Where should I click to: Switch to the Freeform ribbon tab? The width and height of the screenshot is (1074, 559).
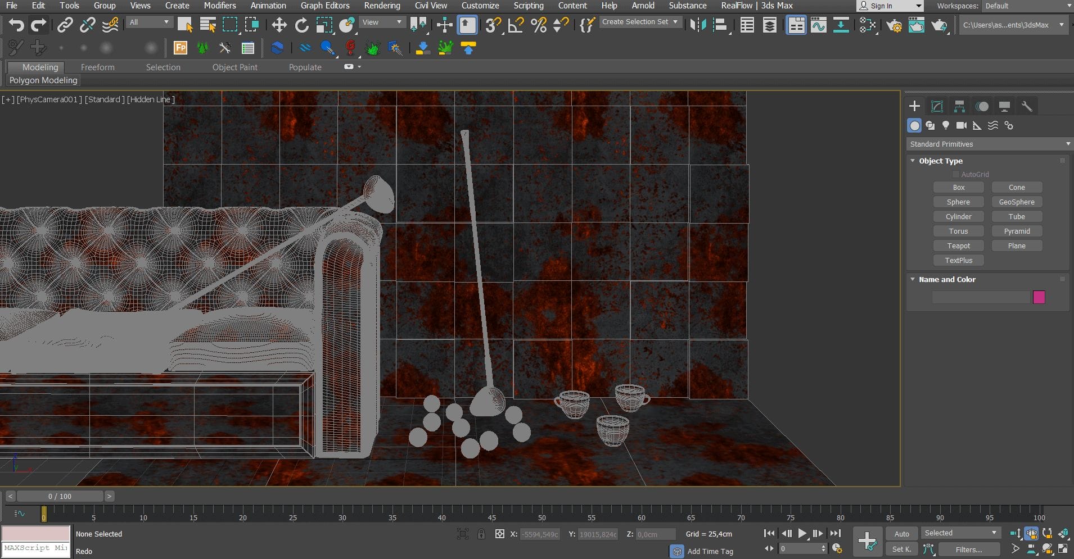pos(97,67)
